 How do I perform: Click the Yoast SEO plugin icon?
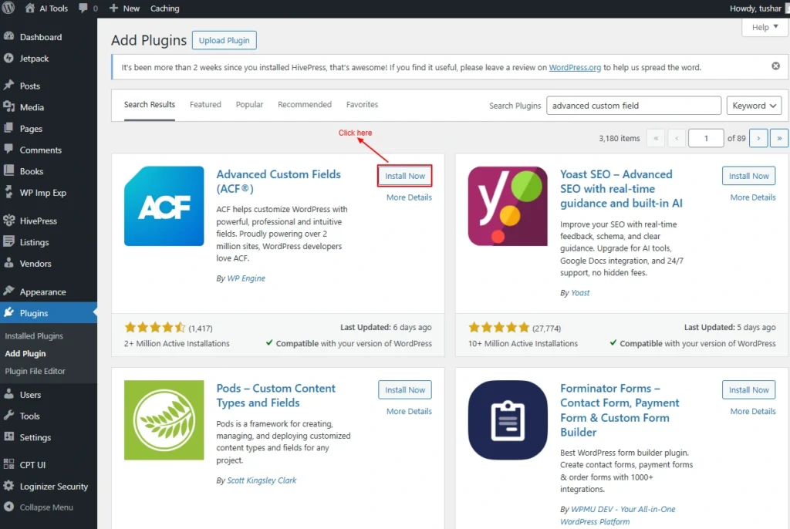(508, 206)
